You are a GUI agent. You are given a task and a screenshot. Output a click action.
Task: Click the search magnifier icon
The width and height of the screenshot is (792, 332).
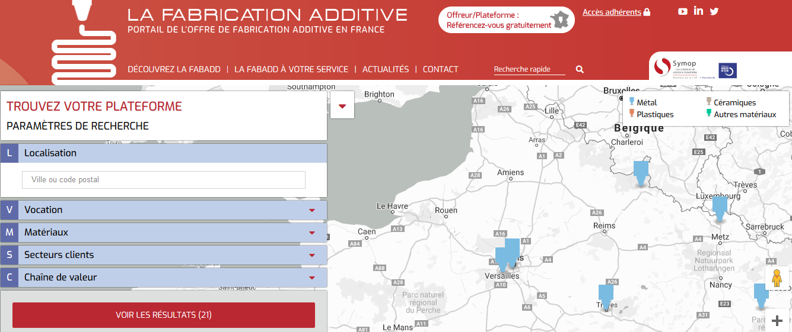[580, 70]
